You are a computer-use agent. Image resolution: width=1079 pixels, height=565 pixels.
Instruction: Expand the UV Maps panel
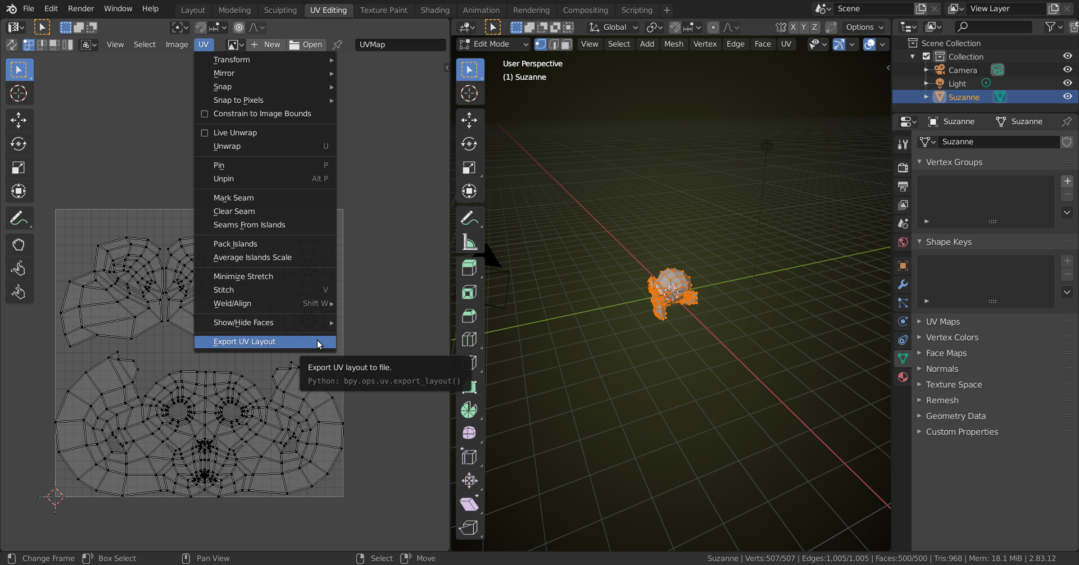pyautogui.click(x=944, y=321)
